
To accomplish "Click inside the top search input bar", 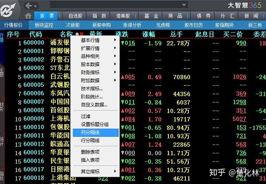I will 115,5.
